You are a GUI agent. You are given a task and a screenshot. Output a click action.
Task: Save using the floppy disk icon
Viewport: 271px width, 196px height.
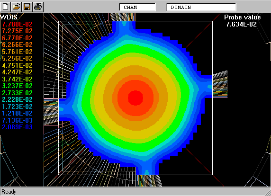(27, 7)
